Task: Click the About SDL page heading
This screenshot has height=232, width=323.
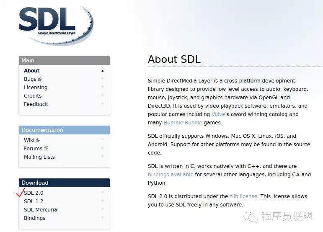Action: click(174, 59)
